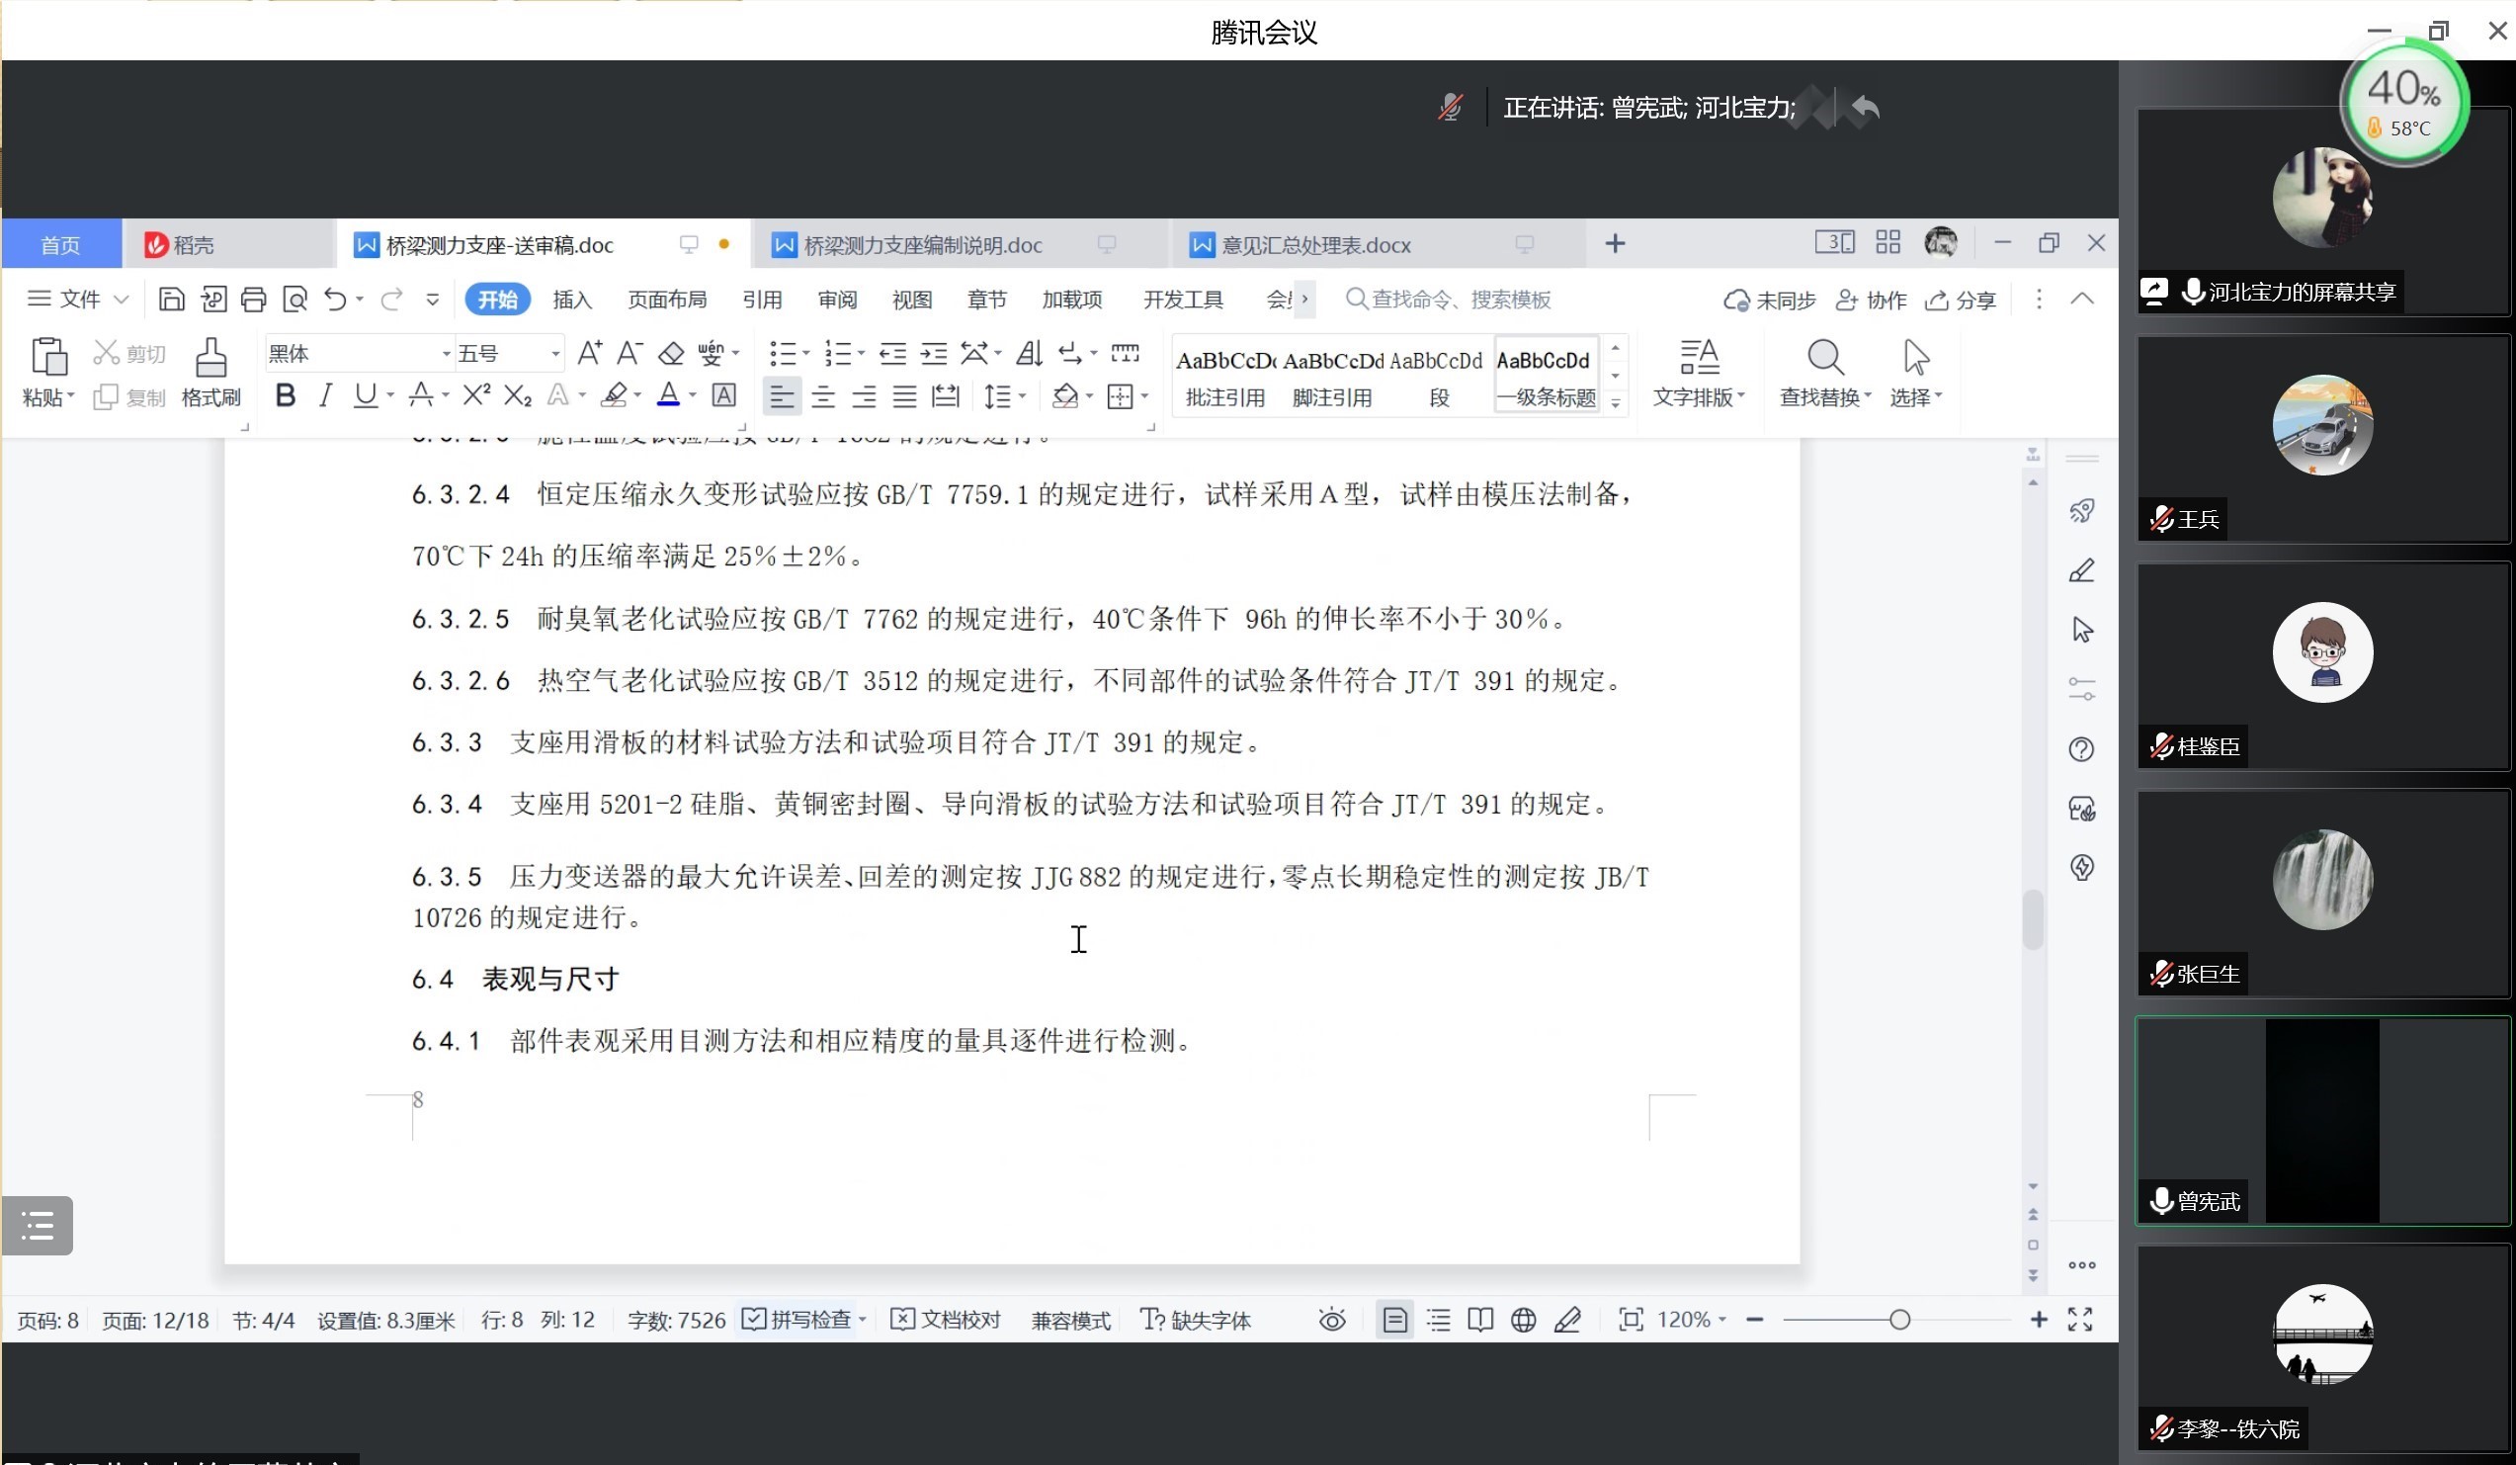Click the eye protection mode icon
2516x1465 pixels.
click(1332, 1321)
